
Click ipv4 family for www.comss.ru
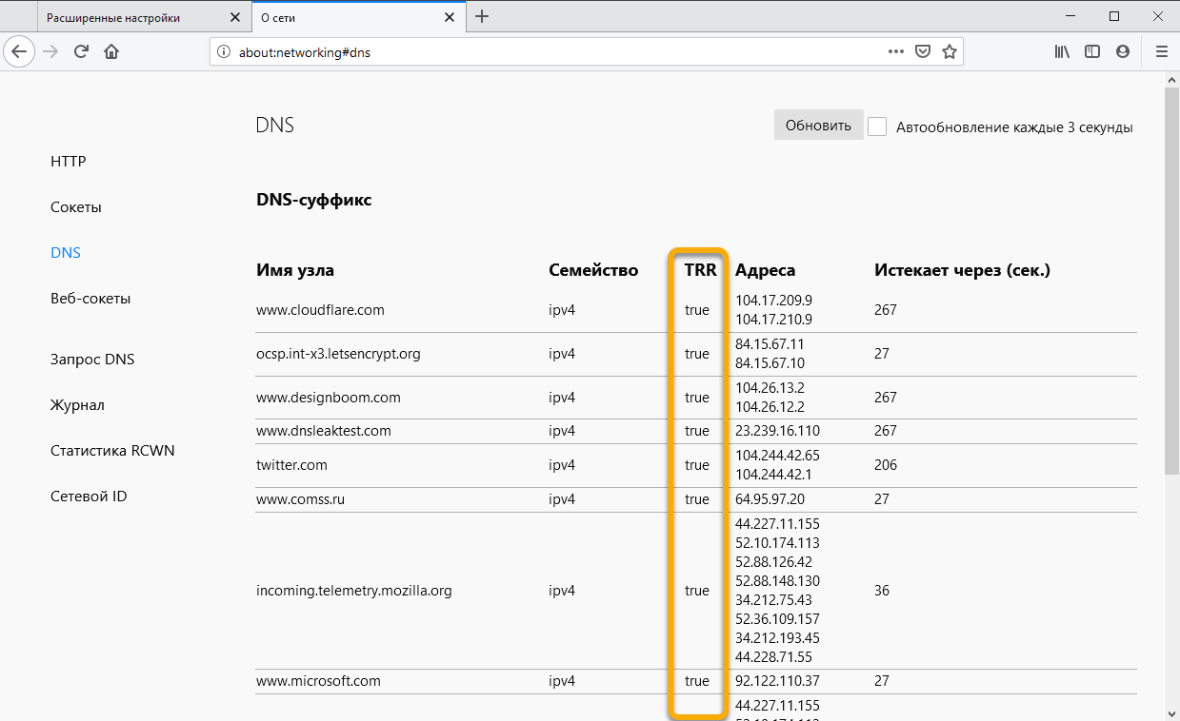pos(562,499)
